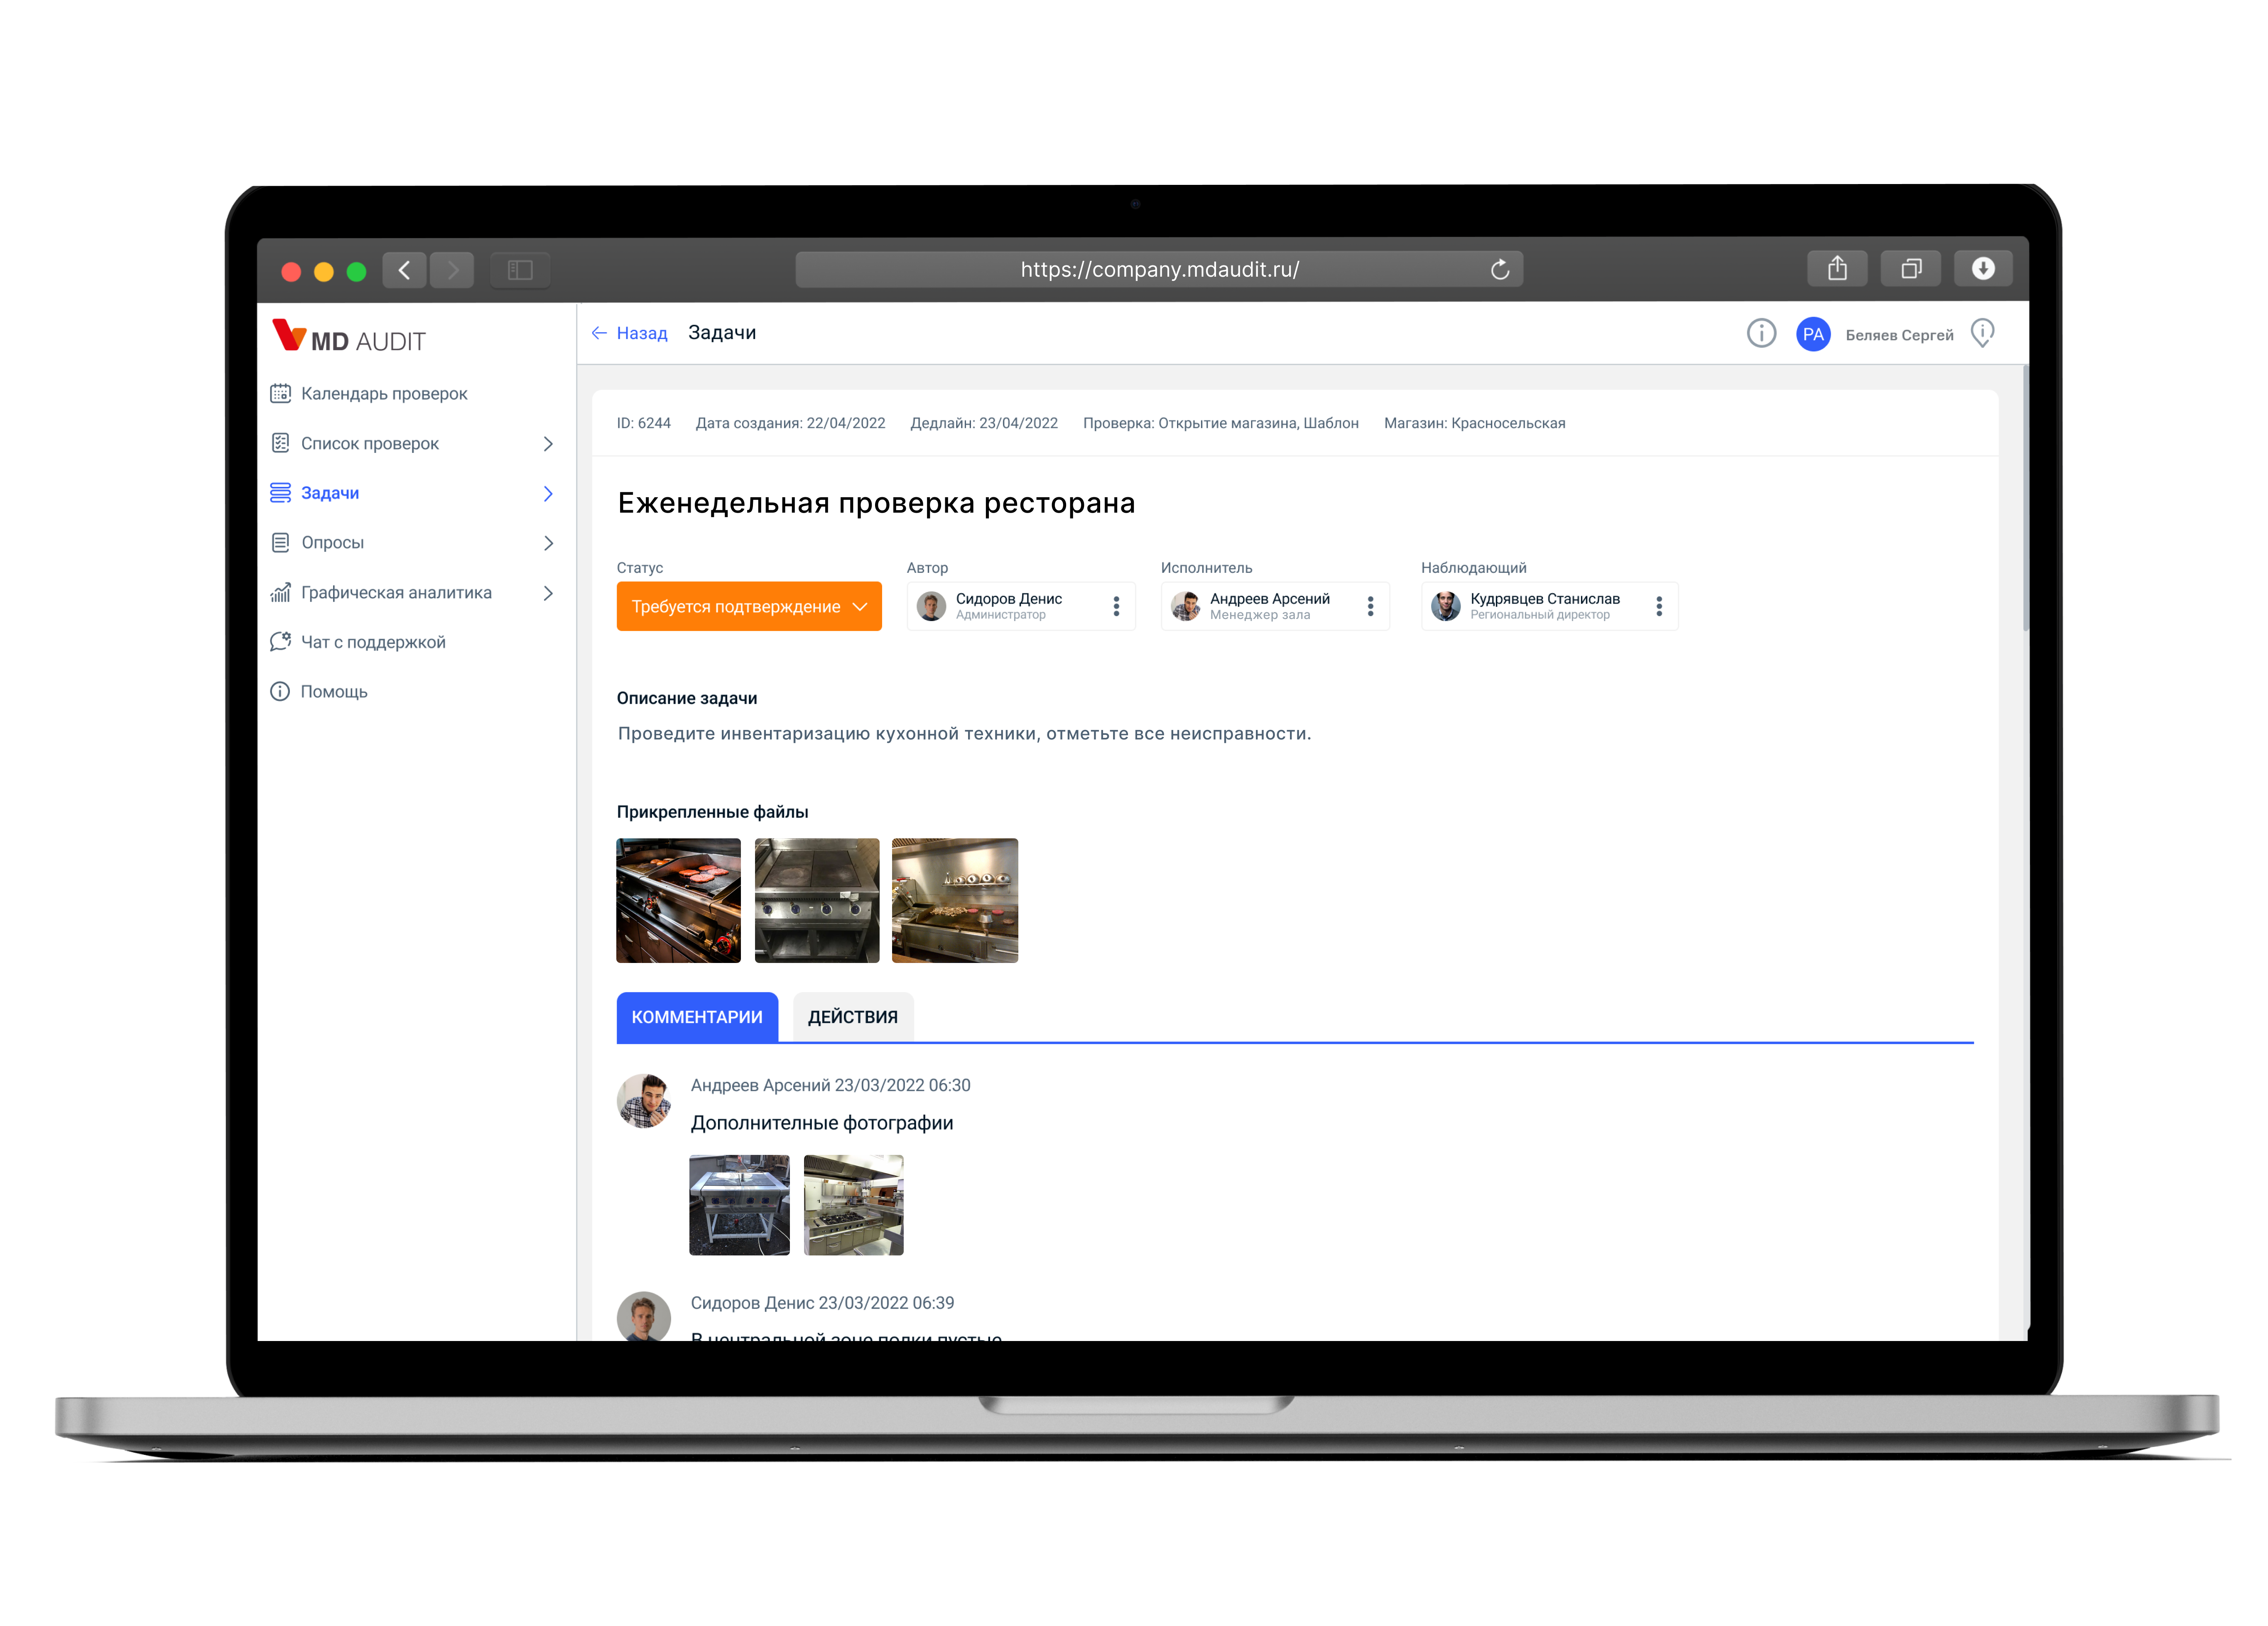Click the Кудрявцев Станислав observer card
The height and width of the screenshot is (1626, 2268).
coord(1549,606)
